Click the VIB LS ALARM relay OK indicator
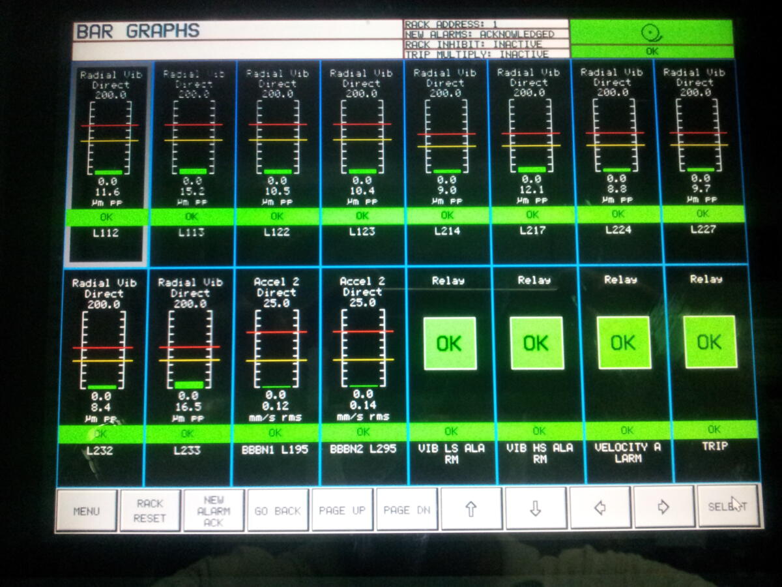Viewport: 782px width, 587px height. pos(449,343)
